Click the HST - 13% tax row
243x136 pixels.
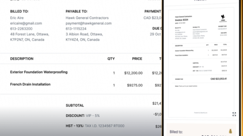(x=95, y=126)
